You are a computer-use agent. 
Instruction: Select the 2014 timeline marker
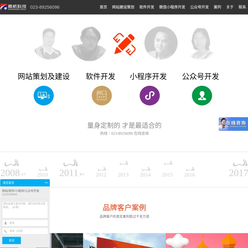click(x=145, y=172)
